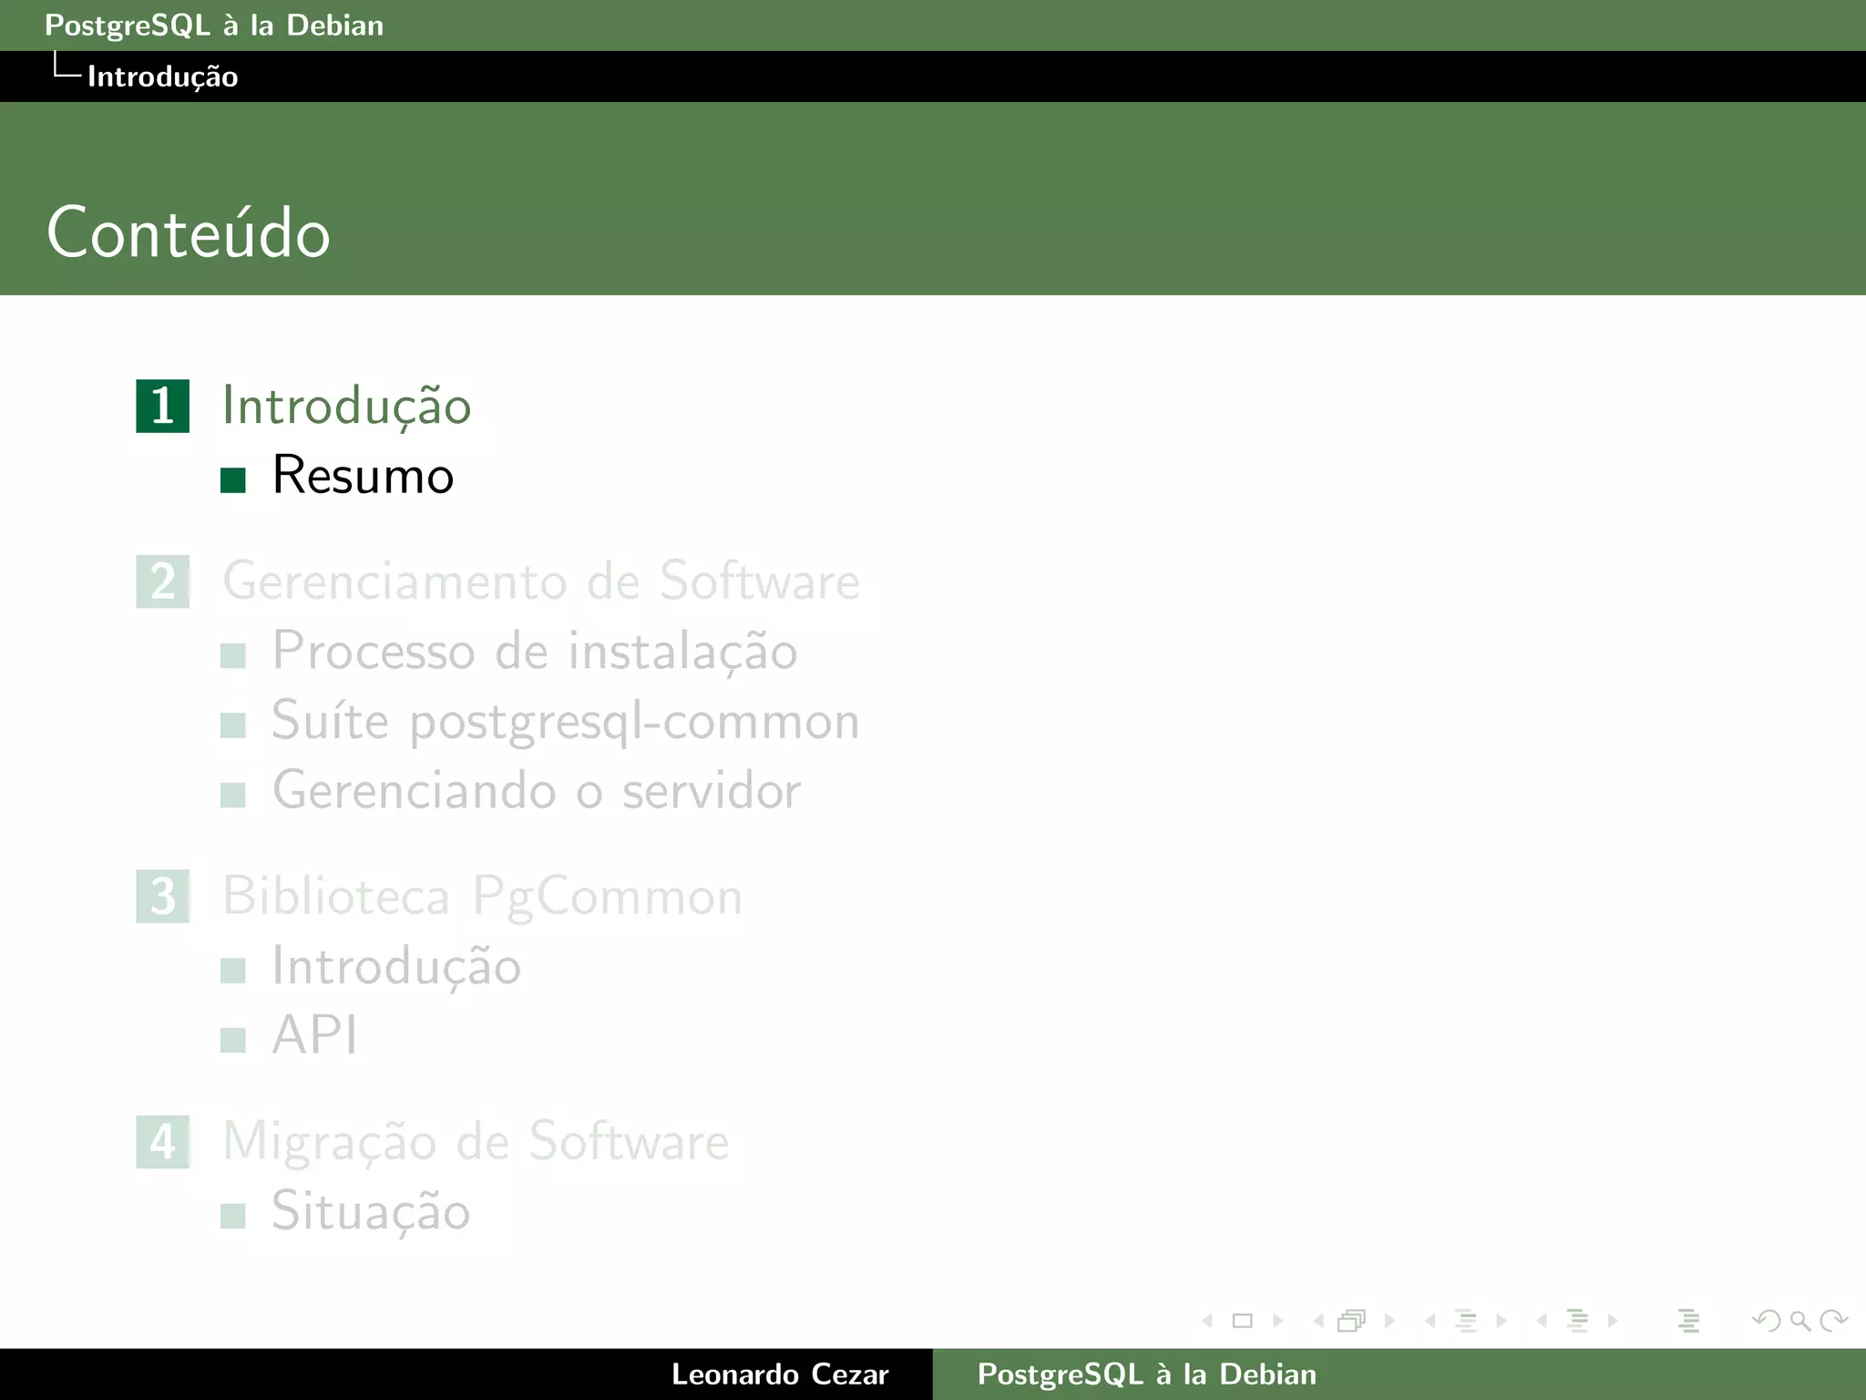Jump to the API subsection

click(x=314, y=1035)
